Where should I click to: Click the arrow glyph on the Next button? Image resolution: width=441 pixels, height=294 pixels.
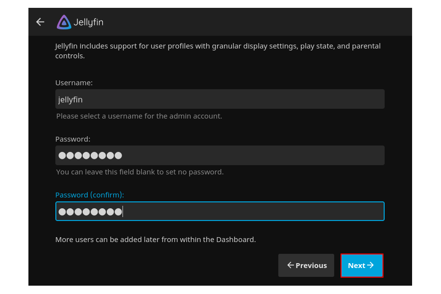[369, 265]
